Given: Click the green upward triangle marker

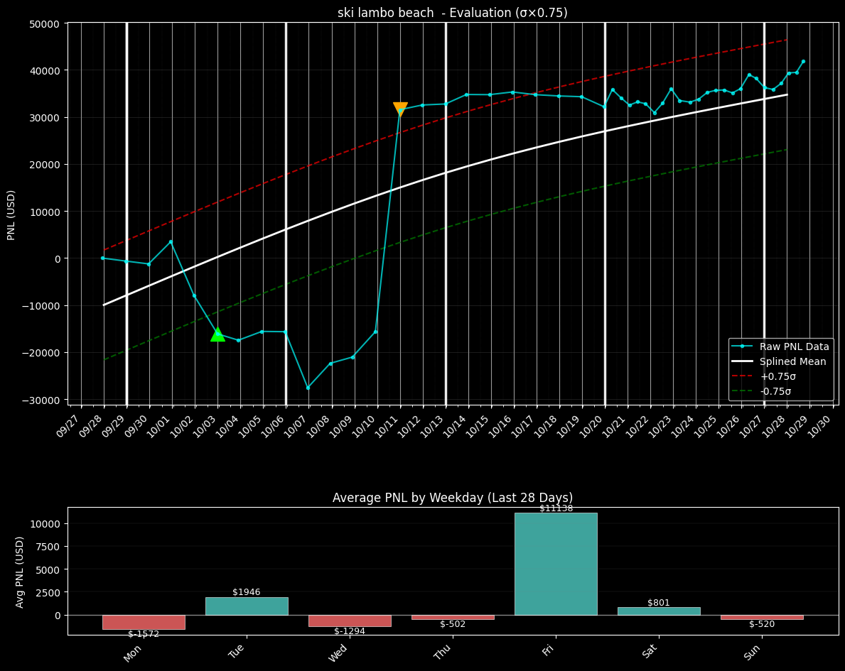Looking at the screenshot, I should (217, 334).
